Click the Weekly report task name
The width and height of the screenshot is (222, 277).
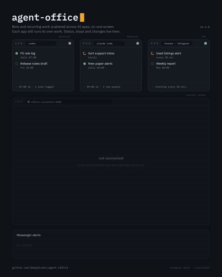(166, 64)
